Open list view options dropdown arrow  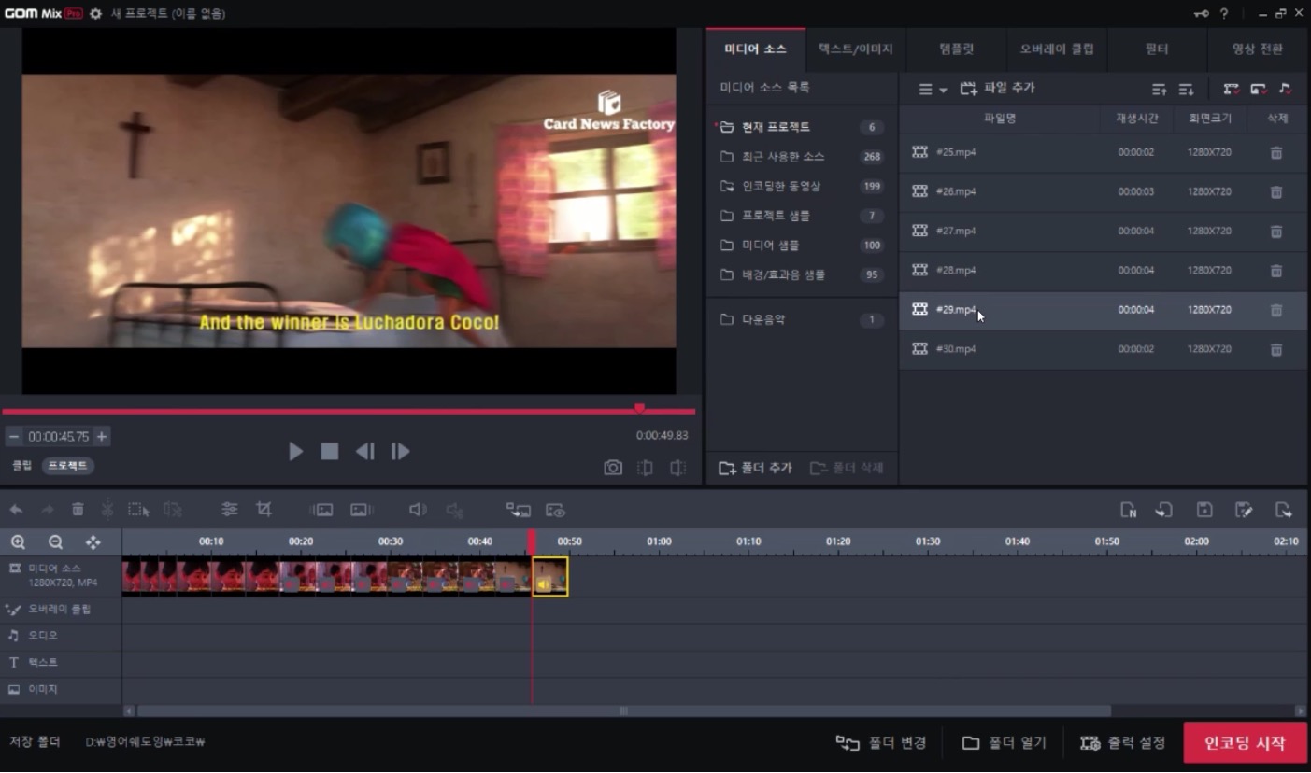[x=943, y=90]
